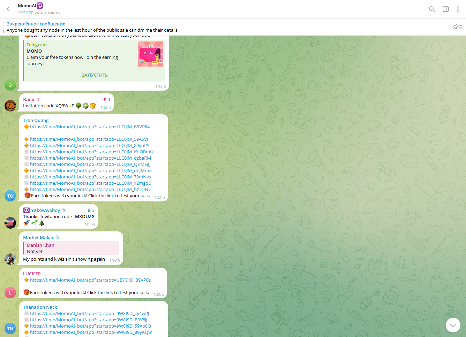Open the TQ user avatar
The height and width of the screenshot is (337, 466).
tap(10, 196)
